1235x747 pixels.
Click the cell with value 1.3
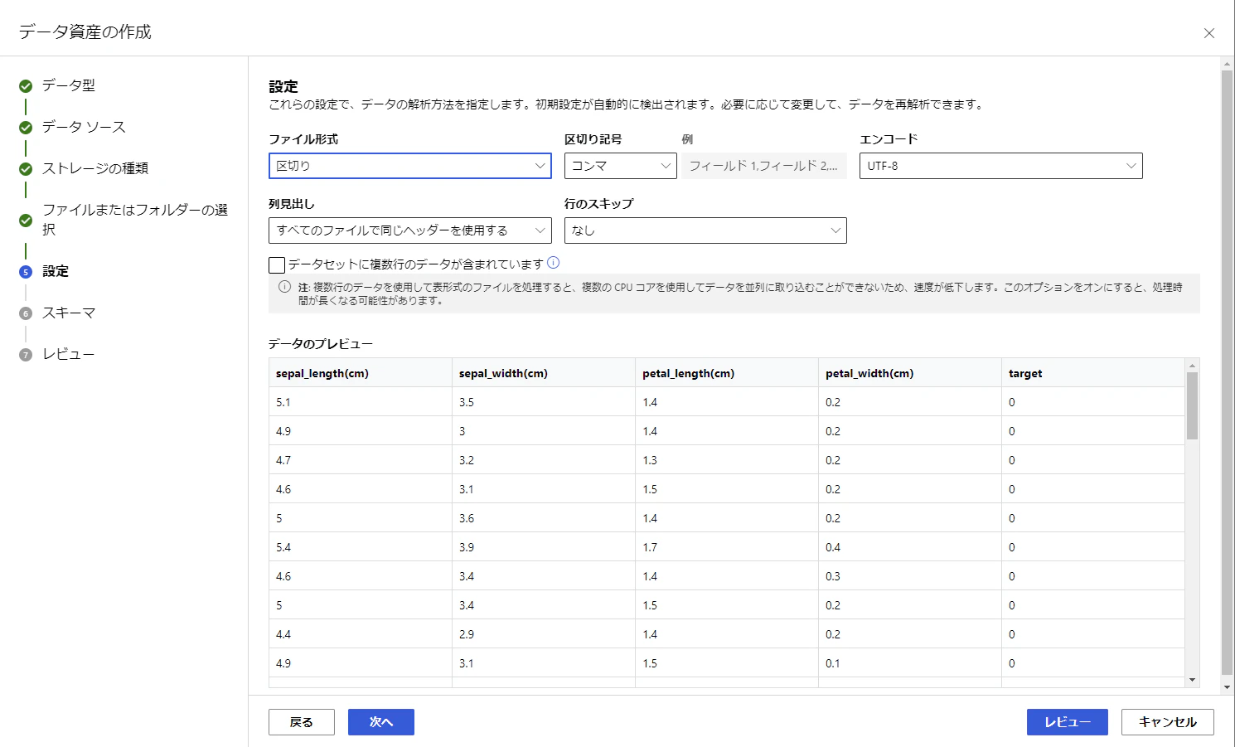click(x=727, y=460)
